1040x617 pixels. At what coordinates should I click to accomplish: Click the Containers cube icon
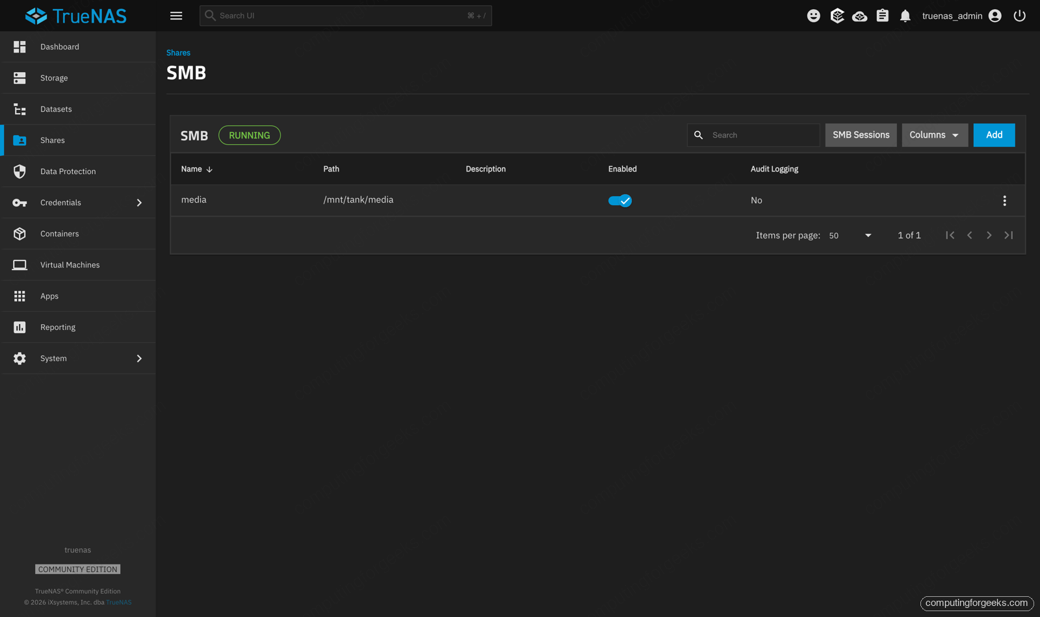coord(19,234)
